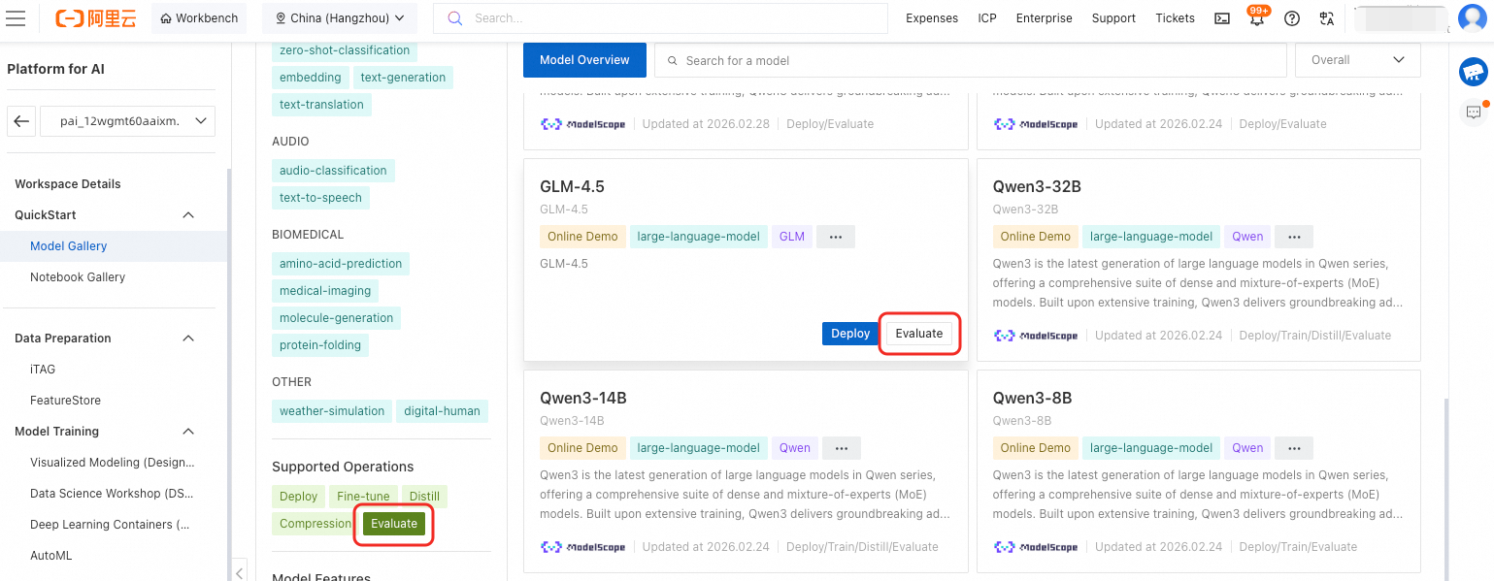Toggle the Deploy operation filter tag
1494x581 pixels.
(x=298, y=497)
